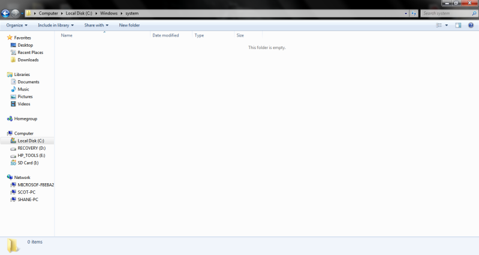Click the magnifier icon in search box
Screen dimensions: 479x255
pyautogui.click(x=474, y=13)
